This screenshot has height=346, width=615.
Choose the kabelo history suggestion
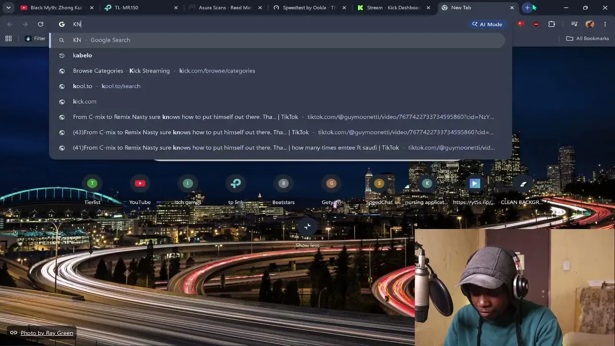(x=278, y=55)
